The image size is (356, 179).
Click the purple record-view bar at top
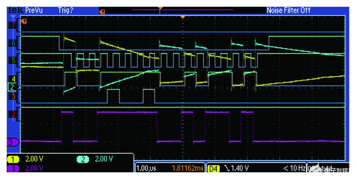(183, 10)
